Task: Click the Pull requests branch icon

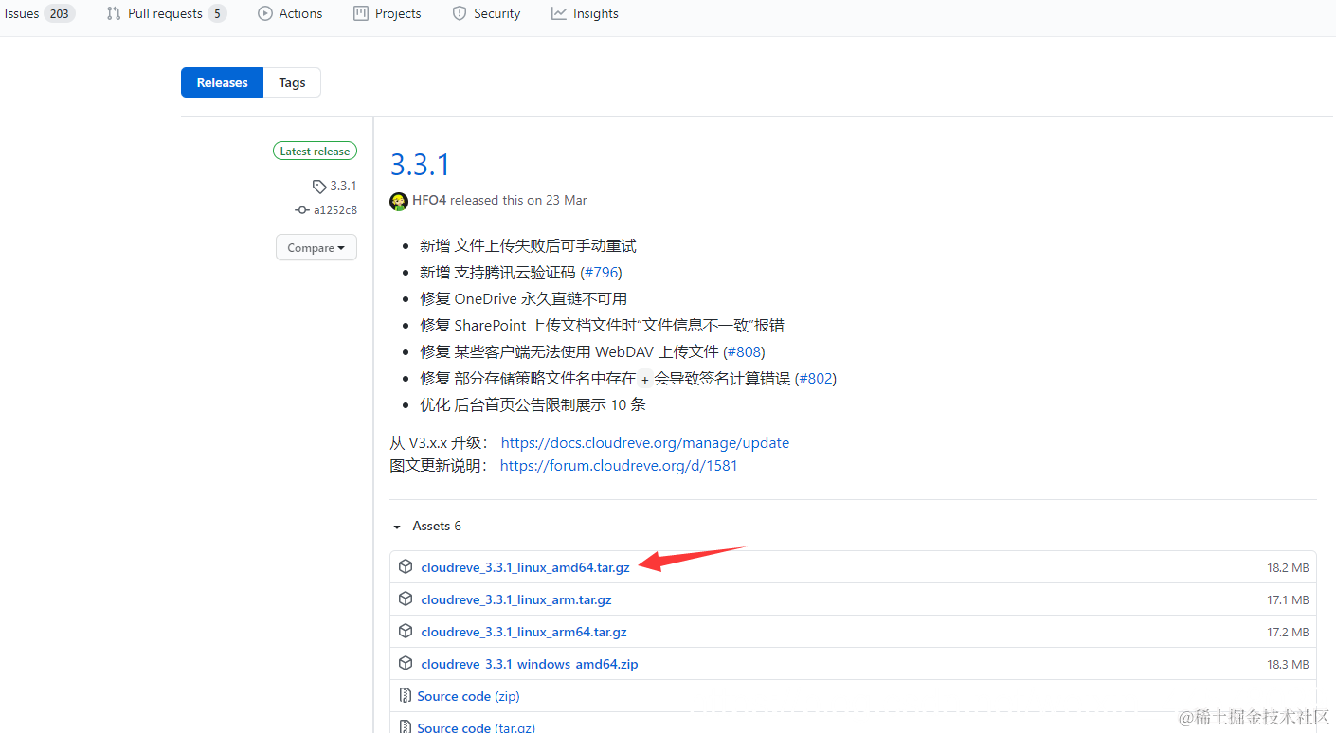Action: 114,13
